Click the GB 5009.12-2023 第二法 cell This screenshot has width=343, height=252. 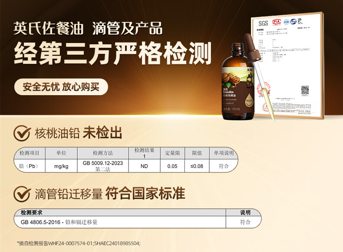[x=103, y=166]
